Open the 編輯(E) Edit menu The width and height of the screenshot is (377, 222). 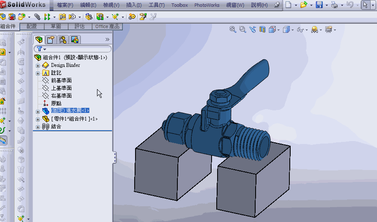click(88, 5)
